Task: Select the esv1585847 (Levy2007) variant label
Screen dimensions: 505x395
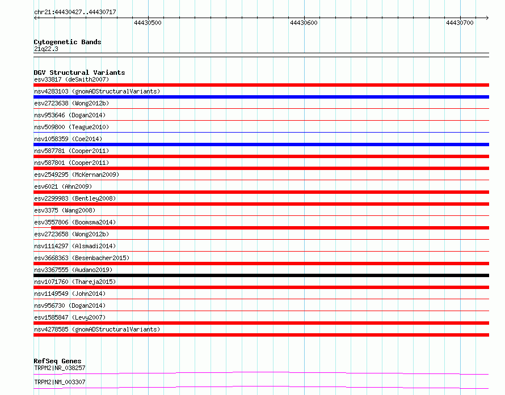Action: click(x=70, y=317)
